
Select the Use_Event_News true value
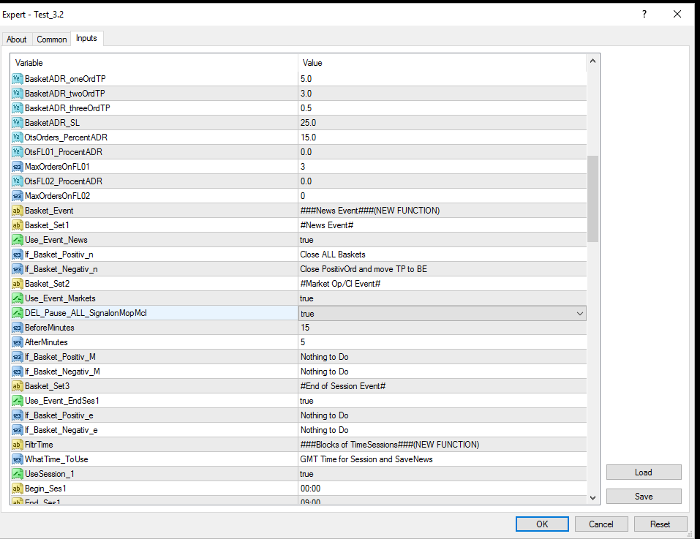pos(306,240)
